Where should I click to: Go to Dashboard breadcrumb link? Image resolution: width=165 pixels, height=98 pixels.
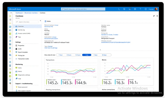19,13
